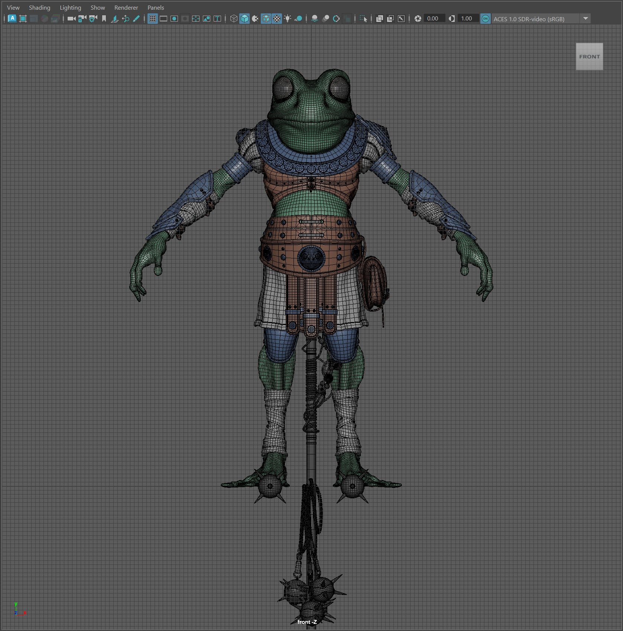Toggle the Film Gate icon
Viewport: 623px width, 631px height.
(x=163, y=19)
